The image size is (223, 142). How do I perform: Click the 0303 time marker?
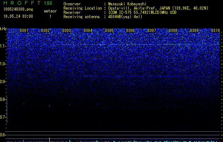67,31
